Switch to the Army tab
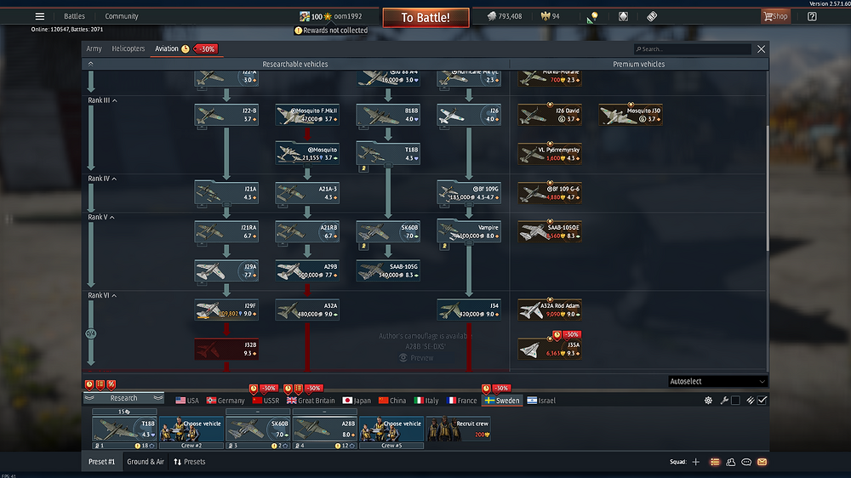The width and height of the screenshot is (851, 478). coord(94,48)
